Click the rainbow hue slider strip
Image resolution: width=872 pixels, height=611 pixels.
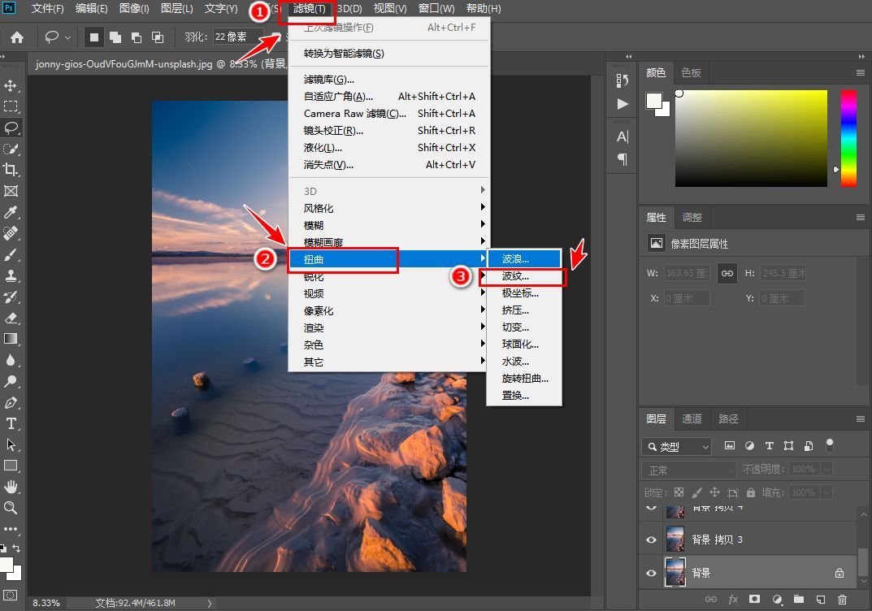(848, 138)
